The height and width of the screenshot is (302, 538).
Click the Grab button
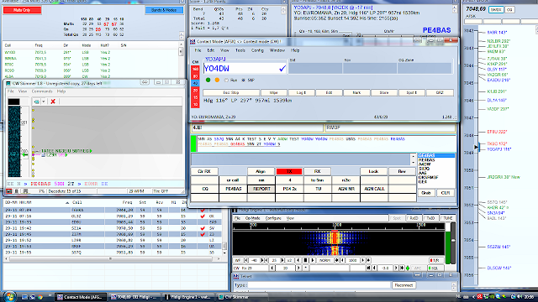426,193
